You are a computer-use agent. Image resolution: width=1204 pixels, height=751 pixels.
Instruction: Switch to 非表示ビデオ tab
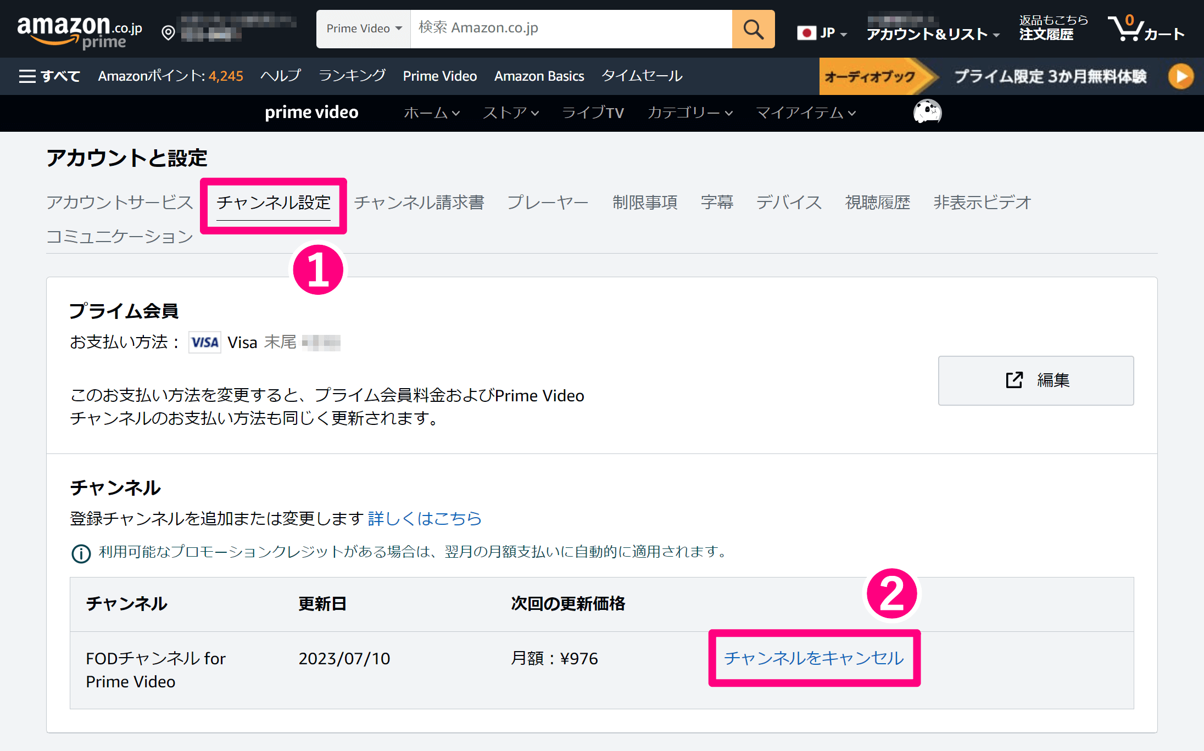click(982, 202)
